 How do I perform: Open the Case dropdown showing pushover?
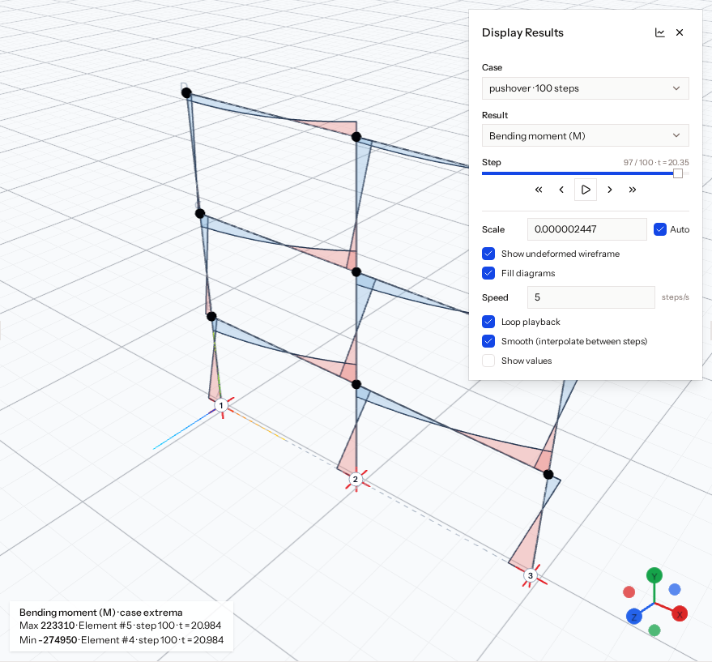point(586,88)
